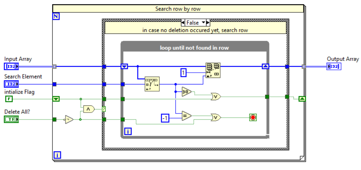This screenshot has height=170, width=361.
Task: Click the numeric constant 1
Action: click(183, 73)
